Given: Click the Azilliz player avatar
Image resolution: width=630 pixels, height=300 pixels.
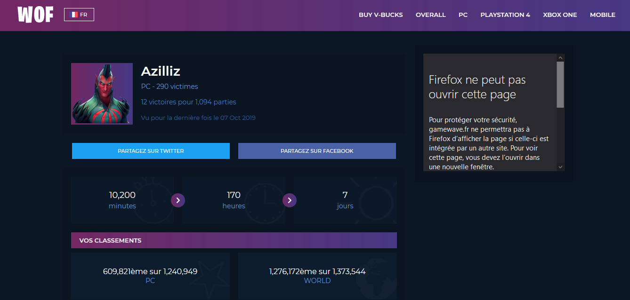Looking at the screenshot, I should coord(102,94).
